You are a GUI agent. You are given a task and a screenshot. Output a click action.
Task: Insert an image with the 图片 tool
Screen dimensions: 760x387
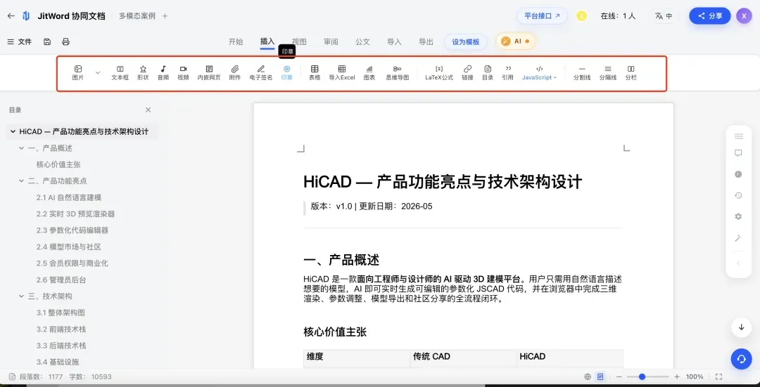tap(77, 72)
